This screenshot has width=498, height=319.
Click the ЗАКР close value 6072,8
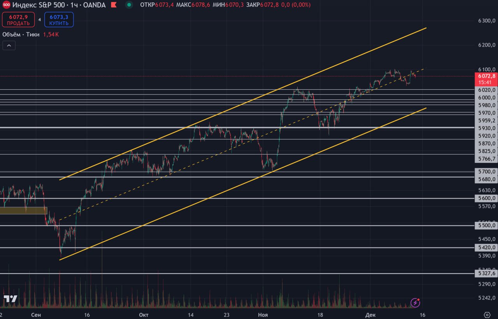pos(270,5)
